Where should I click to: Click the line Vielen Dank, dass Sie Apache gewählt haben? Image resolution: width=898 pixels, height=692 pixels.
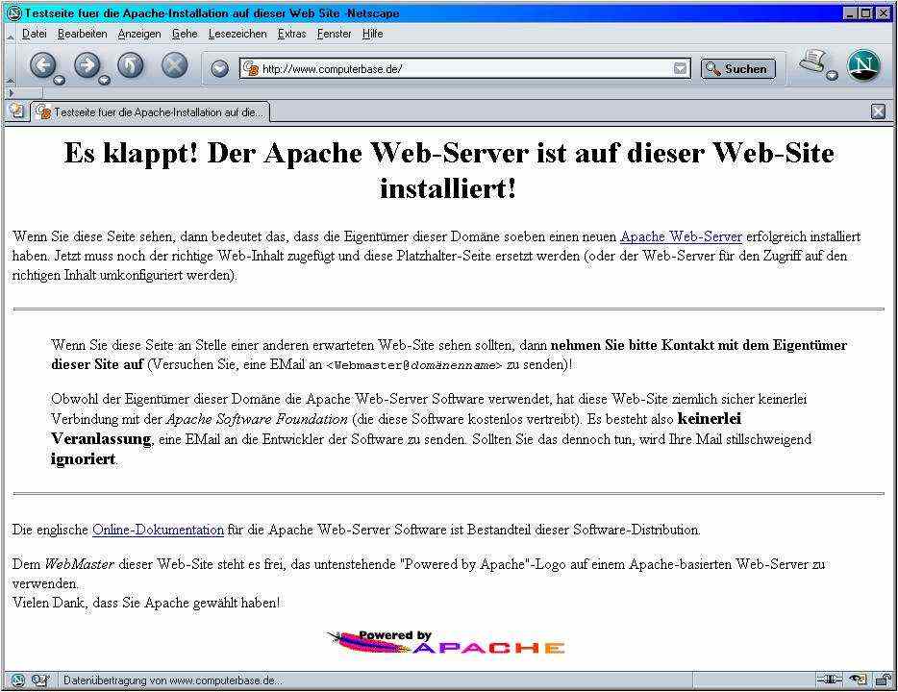146,603
